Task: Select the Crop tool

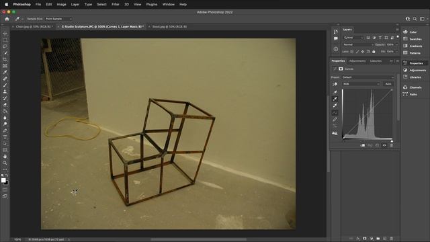Action: pyautogui.click(x=5, y=60)
